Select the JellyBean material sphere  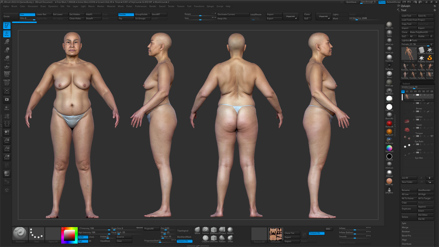pos(389,190)
